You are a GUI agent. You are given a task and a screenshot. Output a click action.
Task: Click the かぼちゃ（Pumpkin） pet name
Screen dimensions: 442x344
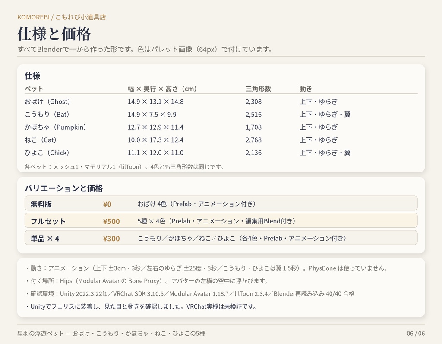tap(56, 127)
